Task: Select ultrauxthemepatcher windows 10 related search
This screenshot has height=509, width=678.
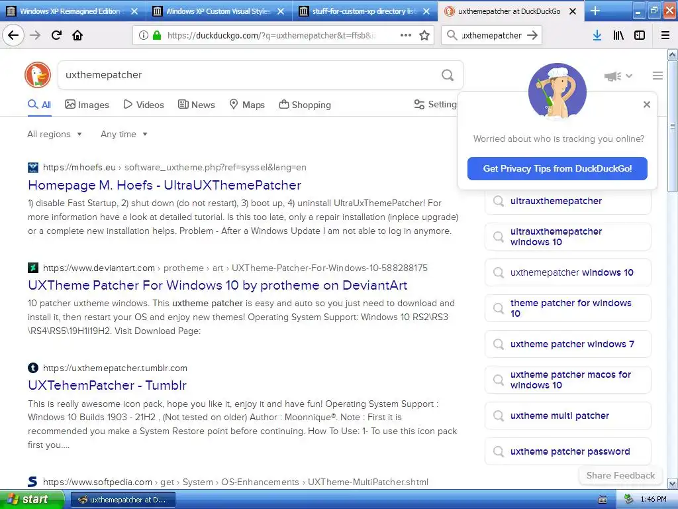Action: (567, 237)
